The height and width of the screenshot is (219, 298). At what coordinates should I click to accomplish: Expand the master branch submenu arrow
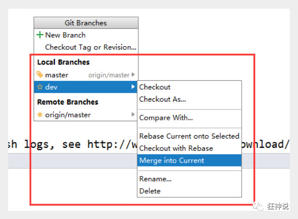pos(133,75)
